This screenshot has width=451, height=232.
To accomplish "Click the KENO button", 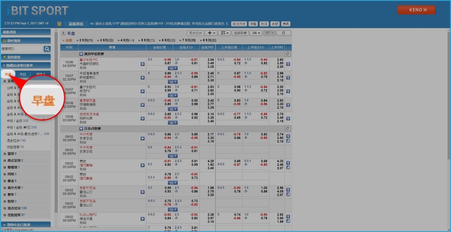I will point(416,10).
